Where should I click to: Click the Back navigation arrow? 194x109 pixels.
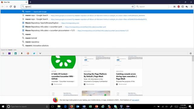[x=3, y=7]
